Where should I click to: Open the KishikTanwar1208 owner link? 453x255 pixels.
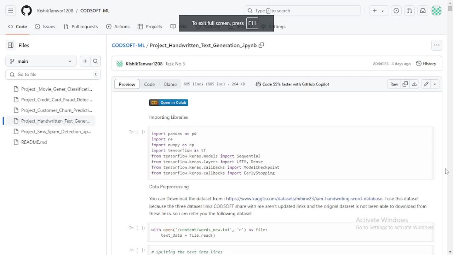[55, 11]
